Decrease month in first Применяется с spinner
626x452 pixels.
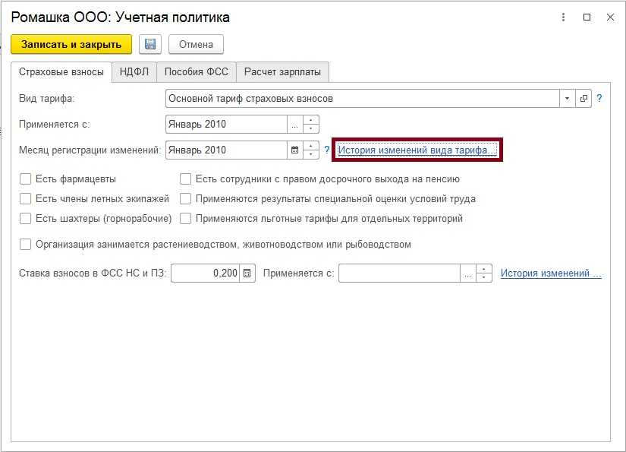coord(311,128)
